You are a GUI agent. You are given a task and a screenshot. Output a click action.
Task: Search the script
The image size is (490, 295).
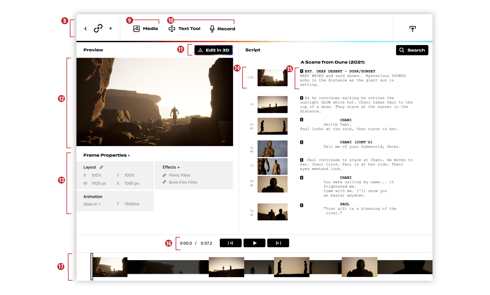pyautogui.click(x=412, y=50)
